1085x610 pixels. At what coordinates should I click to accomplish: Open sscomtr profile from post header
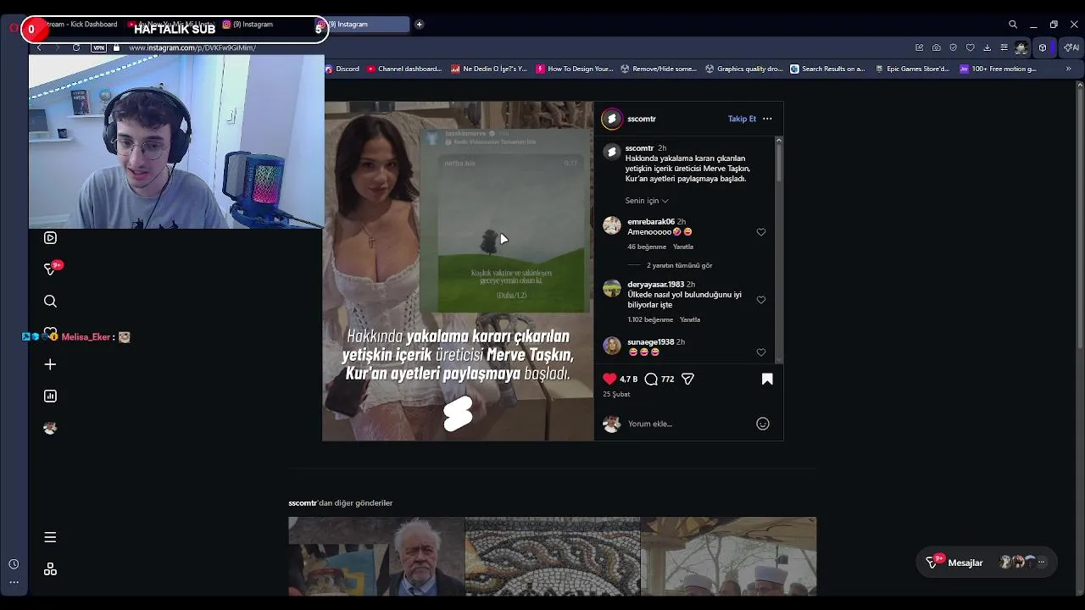(642, 119)
